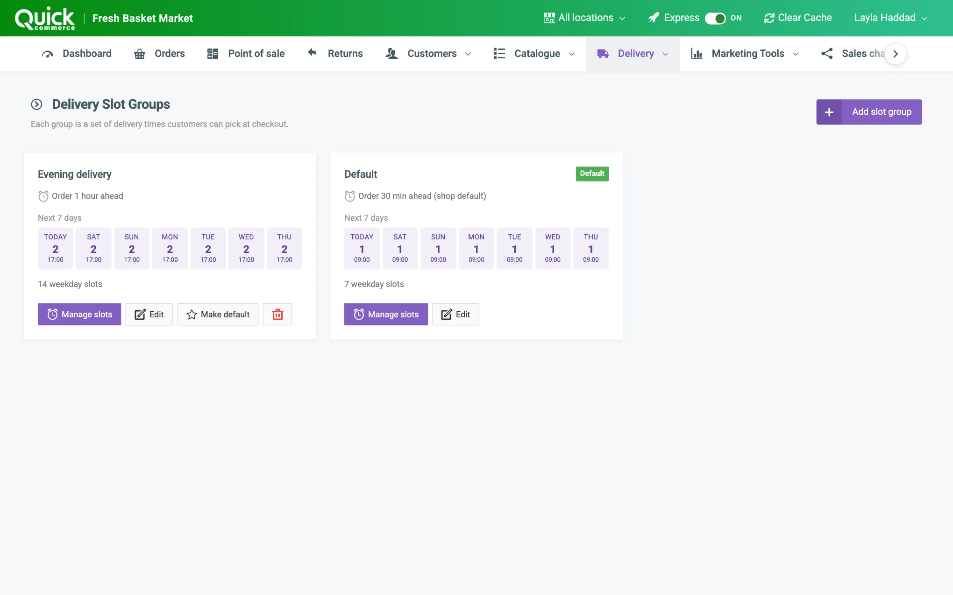
Task: Expand the Customers menu chevron
Action: [x=468, y=54]
